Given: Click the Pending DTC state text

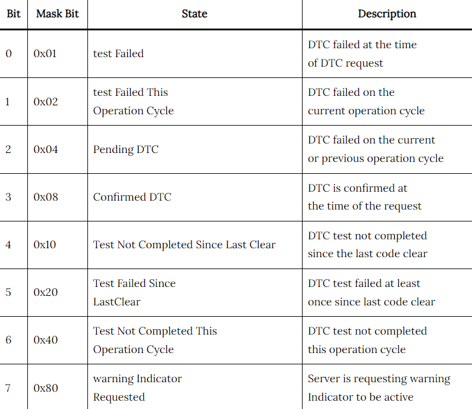Looking at the screenshot, I should (126, 149).
